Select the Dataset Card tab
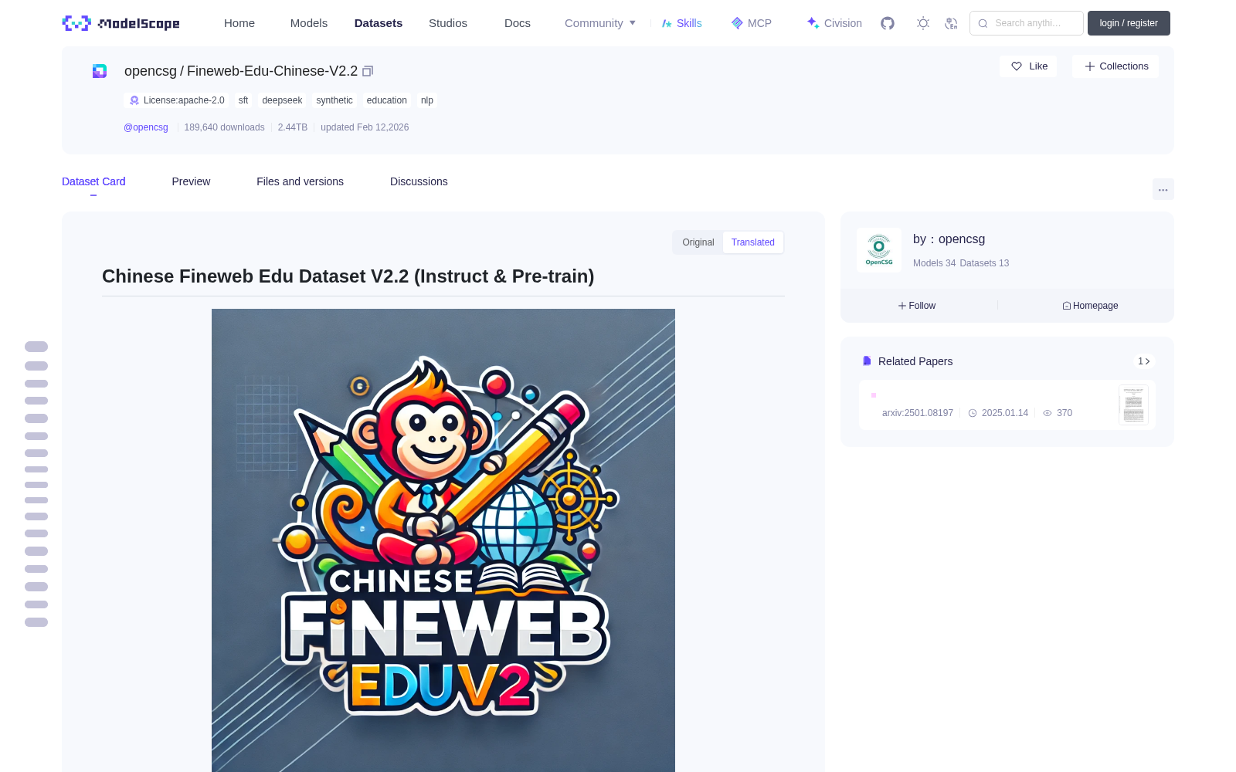 (93, 181)
